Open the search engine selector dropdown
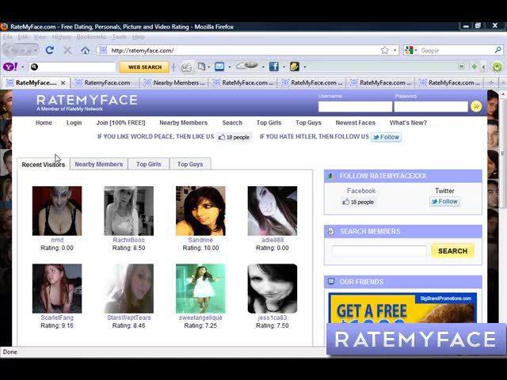 tap(416, 51)
